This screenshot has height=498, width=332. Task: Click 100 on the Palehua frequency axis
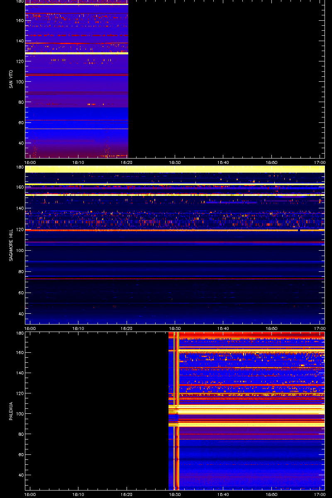click(x=20, y=414)
